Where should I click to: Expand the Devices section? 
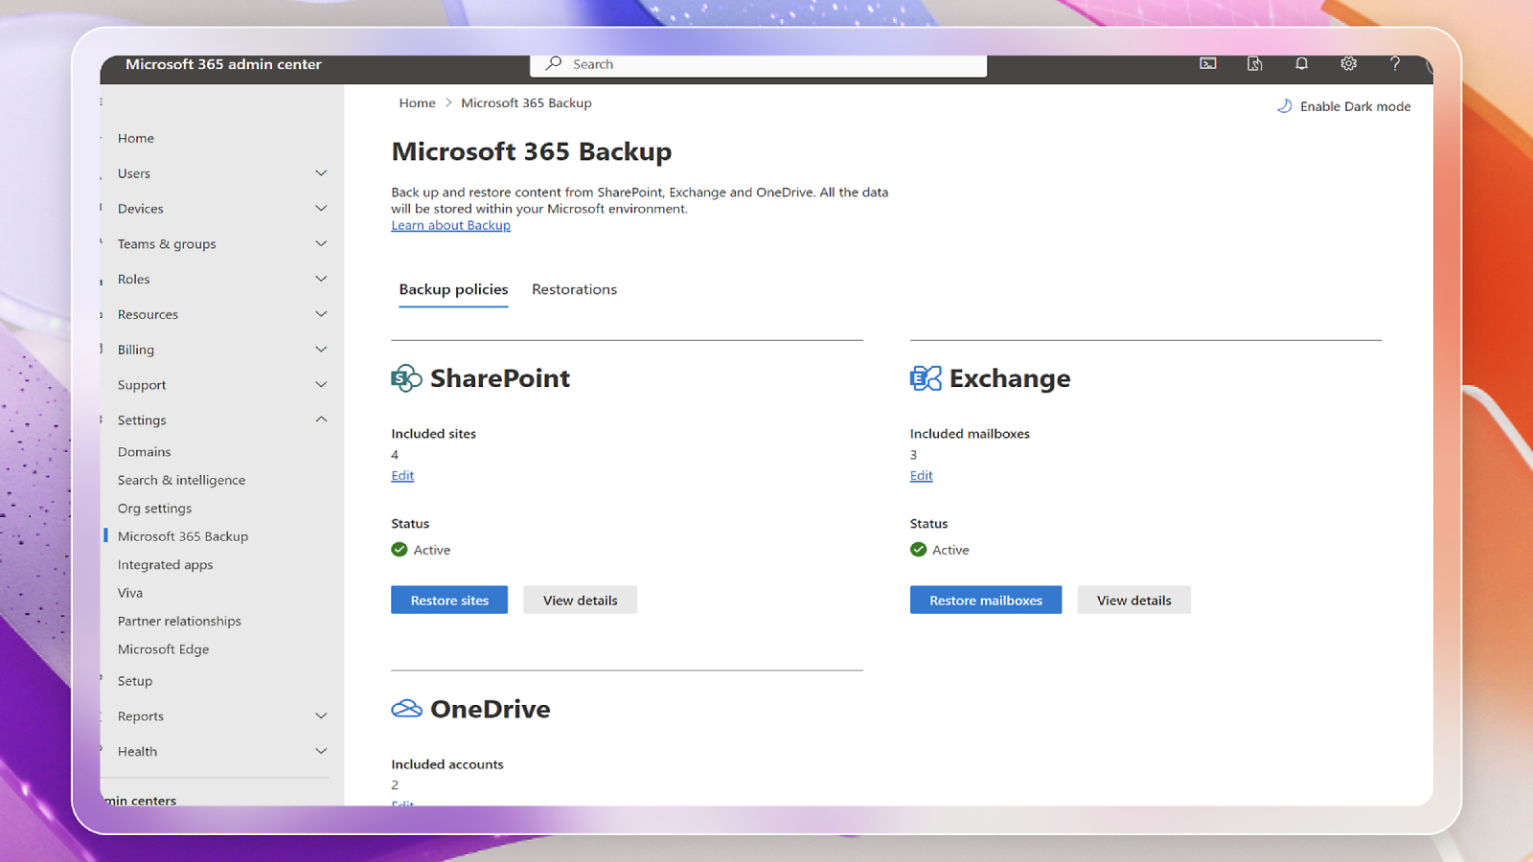[321, 209]
